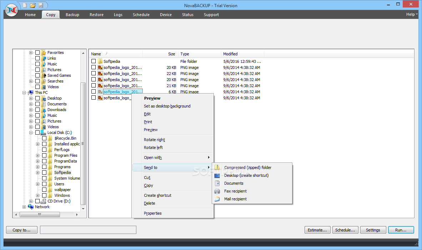Expand the Open with submenu
Viewport: 422px width, 250px height.
click(173, 157)
